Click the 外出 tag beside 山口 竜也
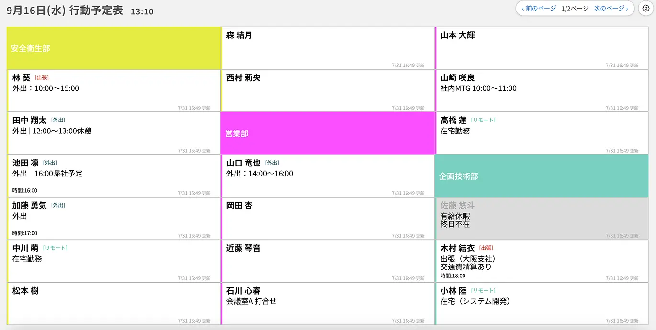 click(x=272, y=163)
